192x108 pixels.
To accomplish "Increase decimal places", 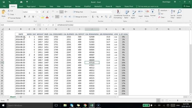I will tap(106, 17).
